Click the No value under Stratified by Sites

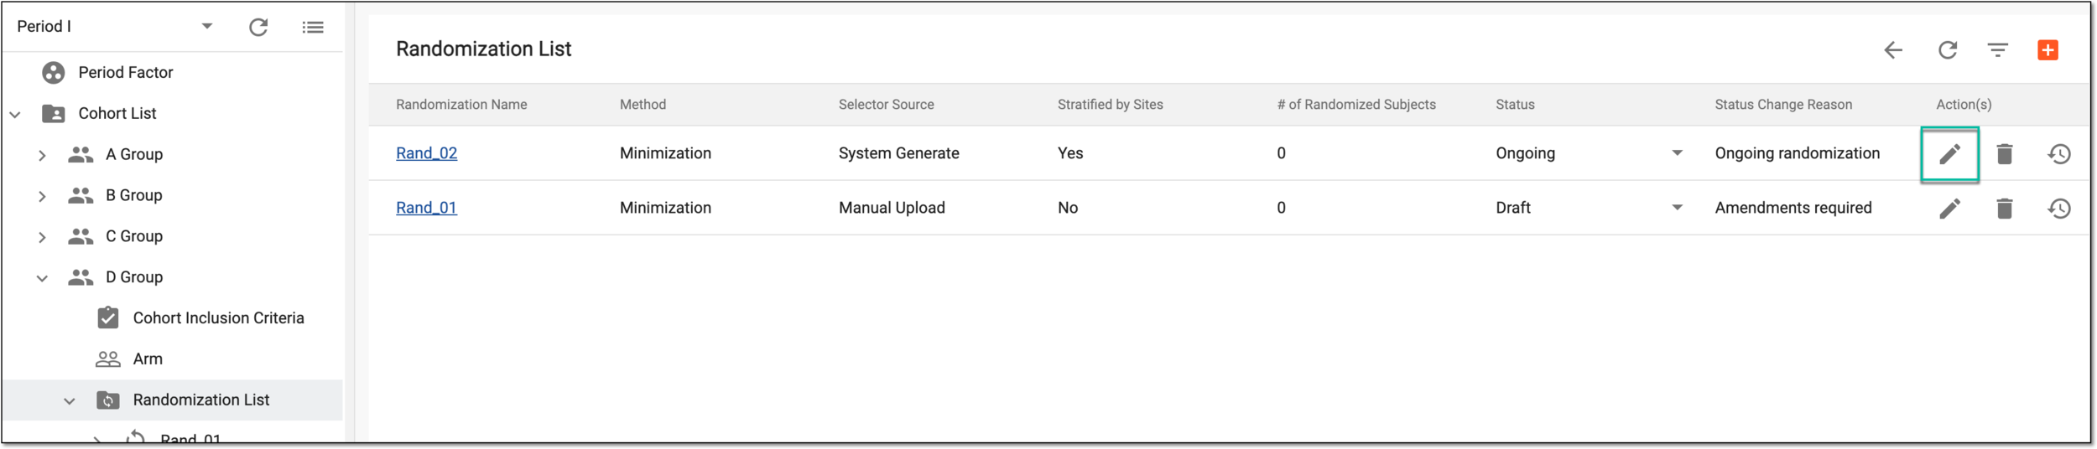tap(1068, 208)
